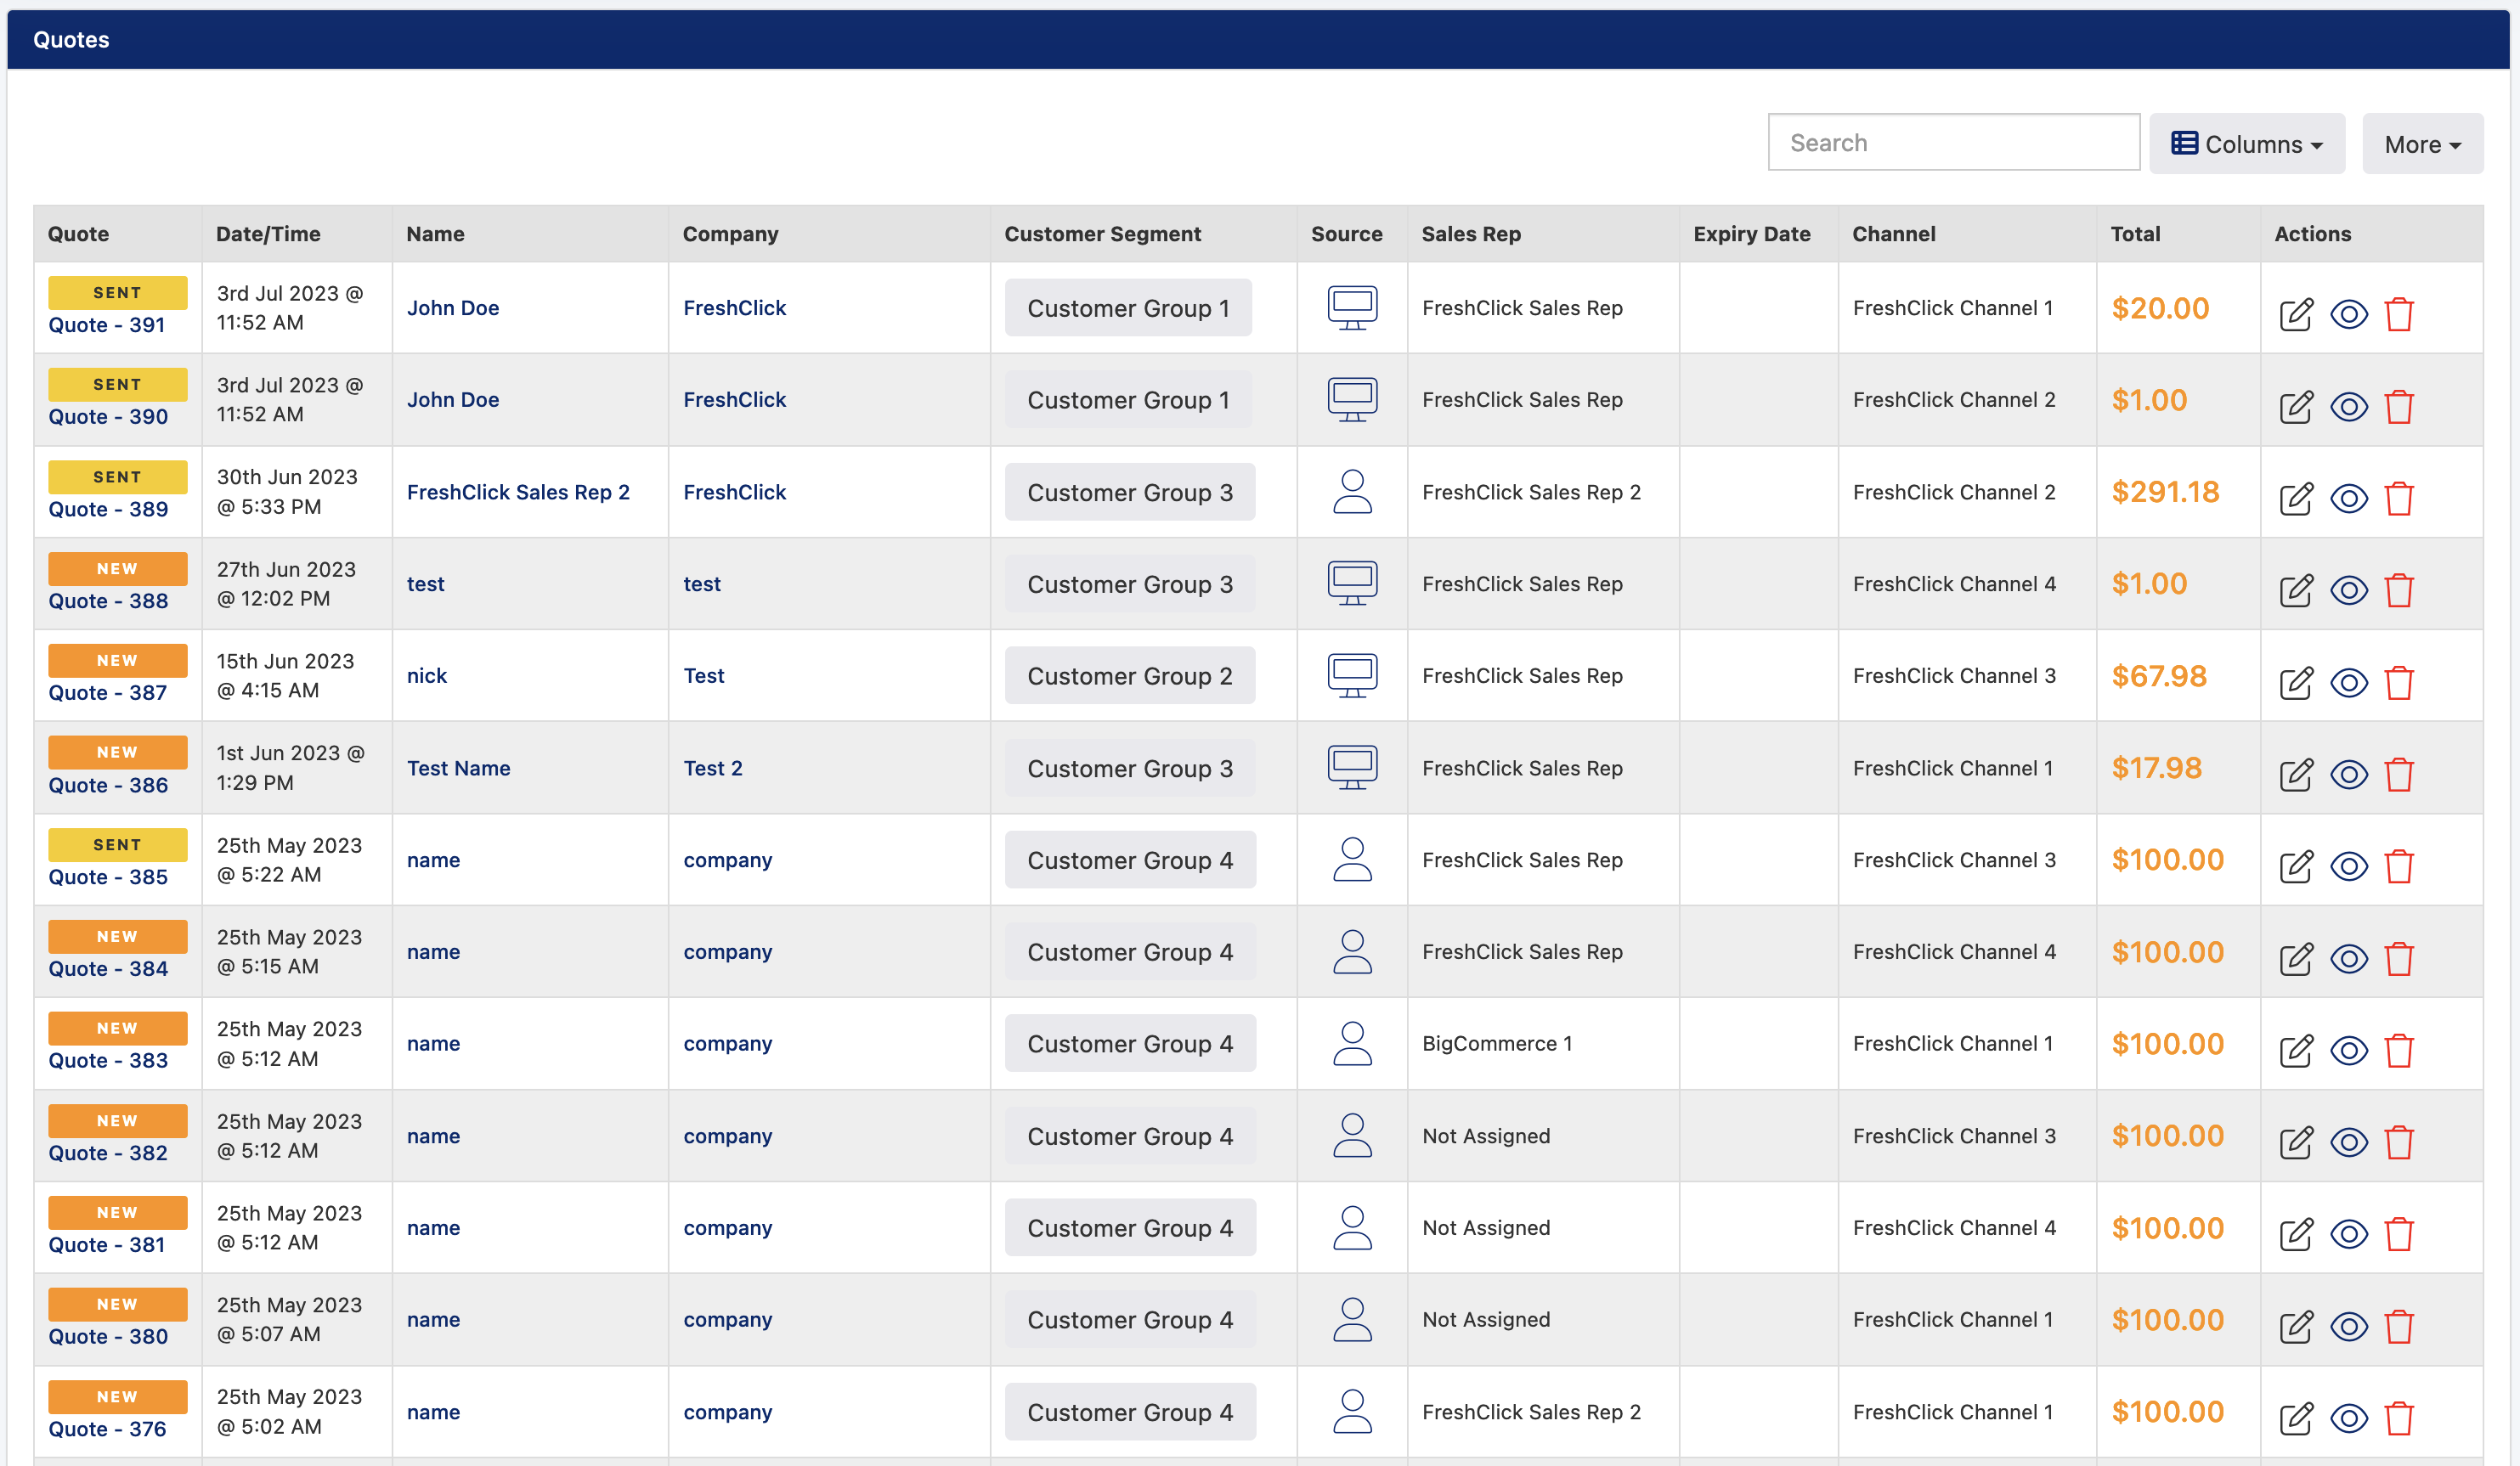This screenshot has height=1466, width=2520.
Task: Open the nick customer name link
Action: coord(427,676)
